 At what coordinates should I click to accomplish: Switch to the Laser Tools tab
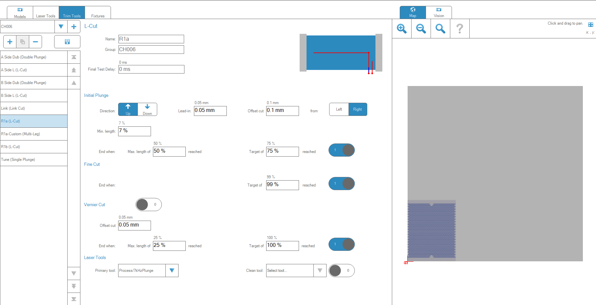[46, 13]
